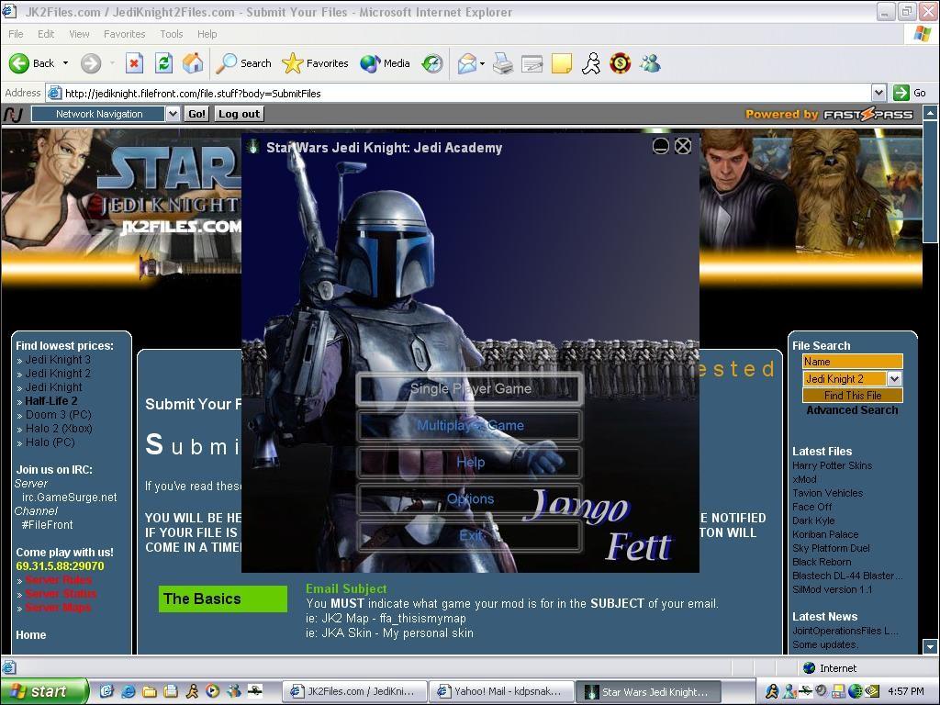Click the Print icon in the toolbar

tap(502, 63)
